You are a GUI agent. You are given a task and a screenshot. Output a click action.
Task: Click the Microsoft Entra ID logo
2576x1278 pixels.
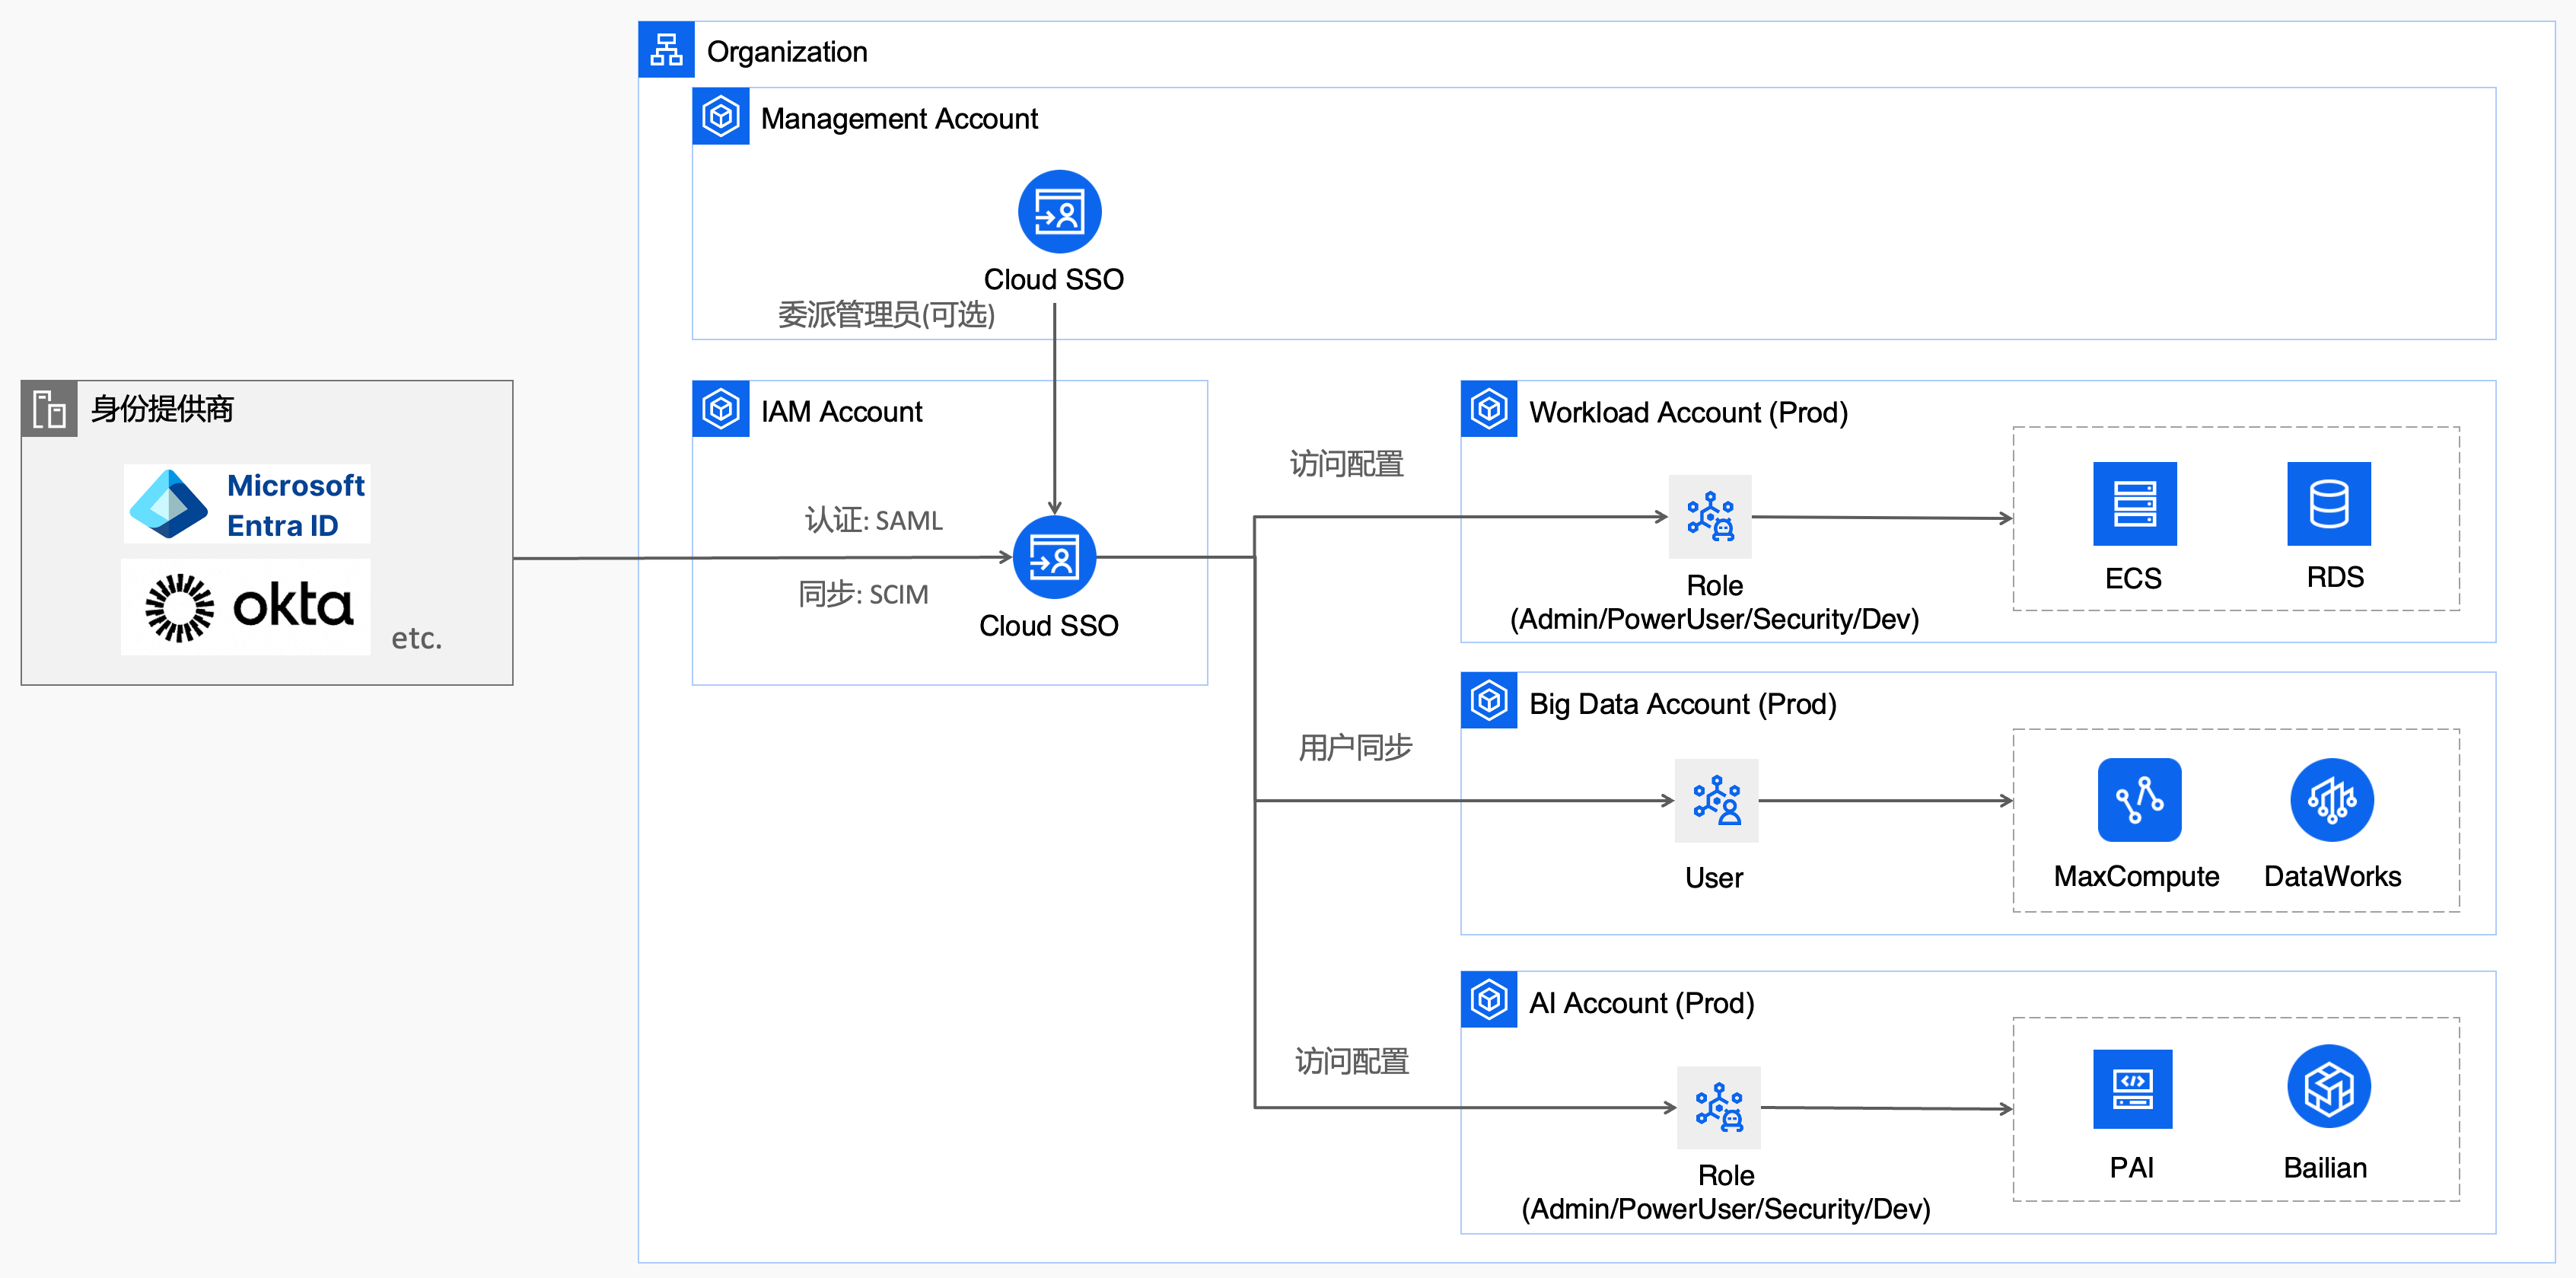click(x=247, y=504)
